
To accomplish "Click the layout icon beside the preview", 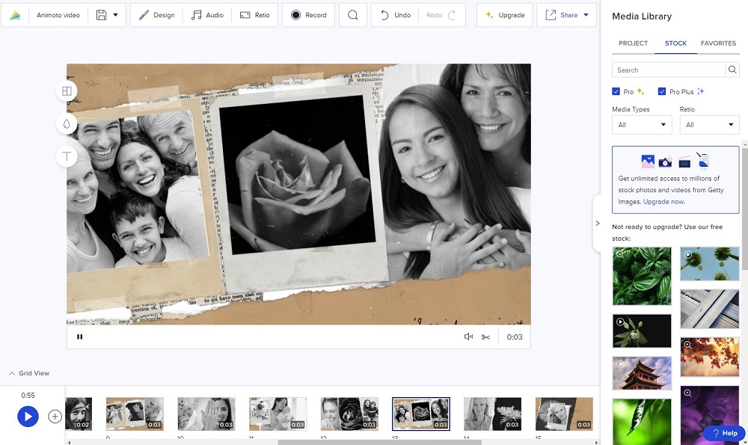I will [x=67, y=91].
